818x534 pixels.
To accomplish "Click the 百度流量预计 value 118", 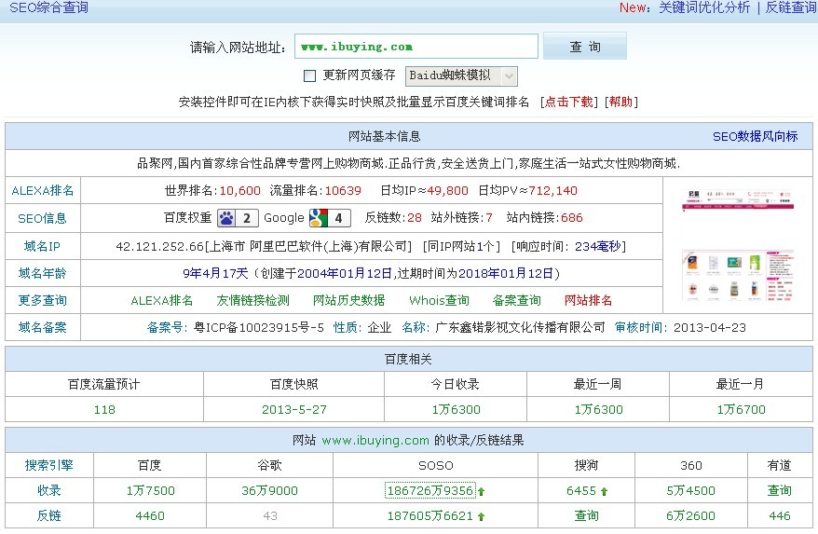I will tap(104, 410).
